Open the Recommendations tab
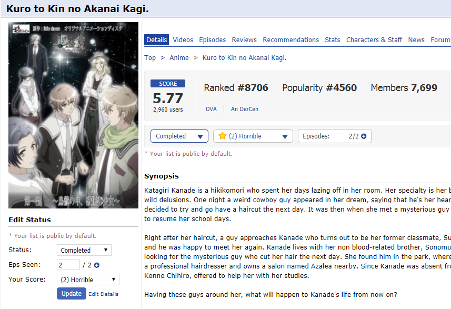Image resolution: width=451 pixels, height=309 pixels. coord(291,39)
